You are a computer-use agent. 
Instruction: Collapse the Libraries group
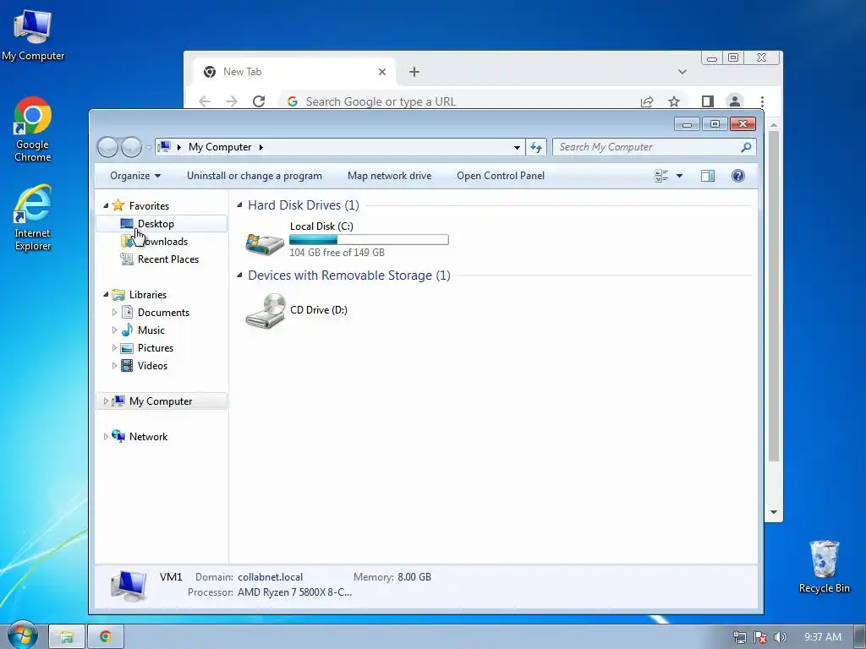(x=106, y=295)
